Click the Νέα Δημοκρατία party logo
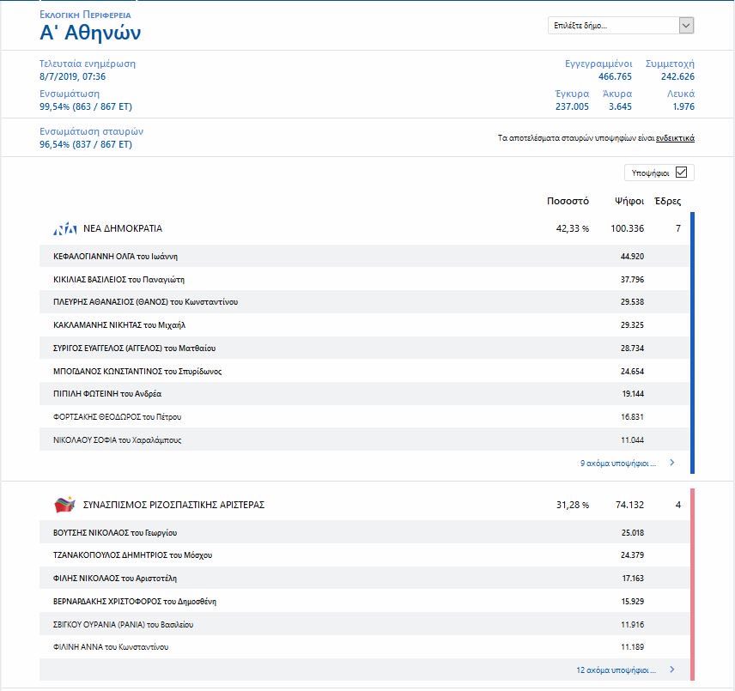Screen dimensions: 735x691 [64, 228]
